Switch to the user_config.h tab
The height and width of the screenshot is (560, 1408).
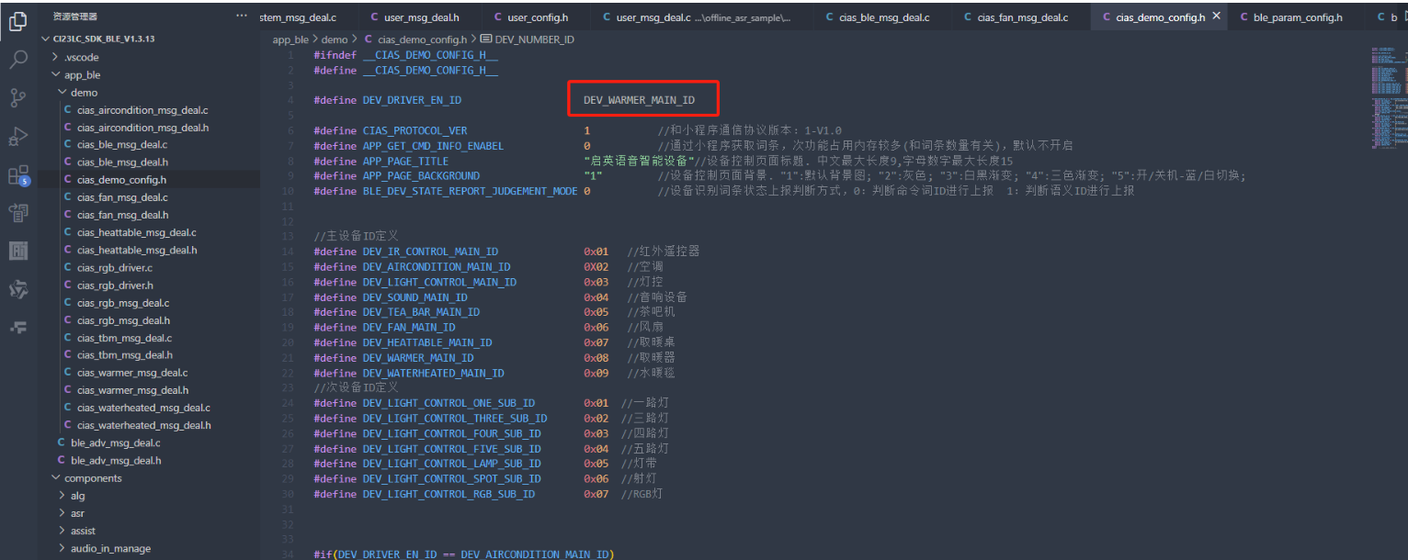(x=538, y=17)
